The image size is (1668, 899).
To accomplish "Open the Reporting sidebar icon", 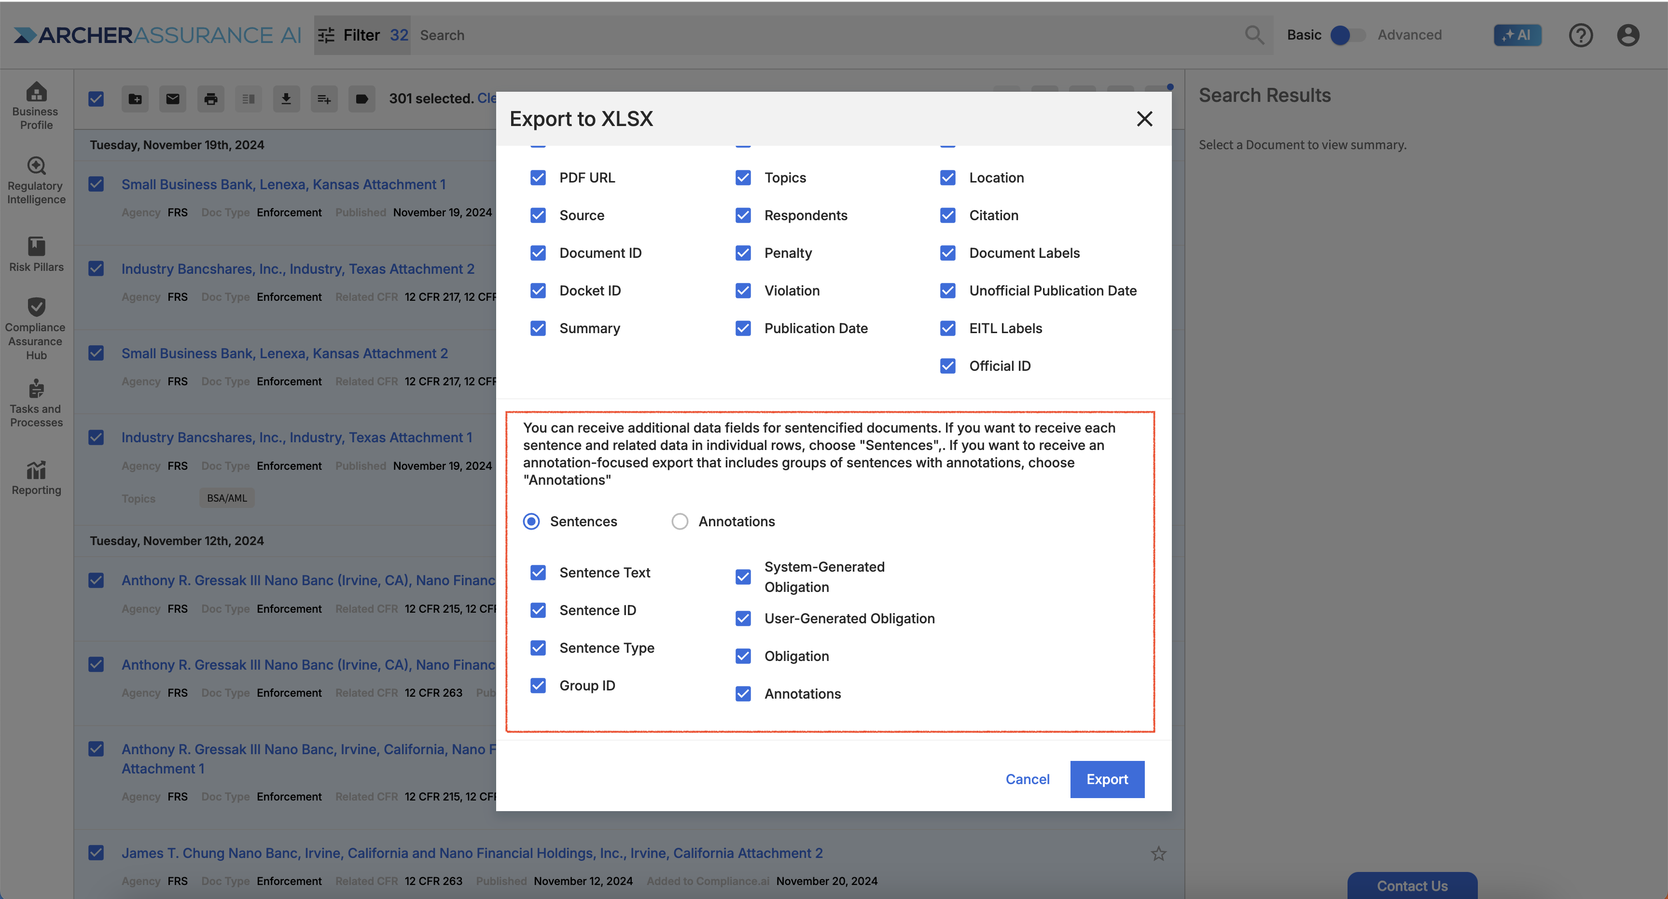I will (x=36, y=478).
